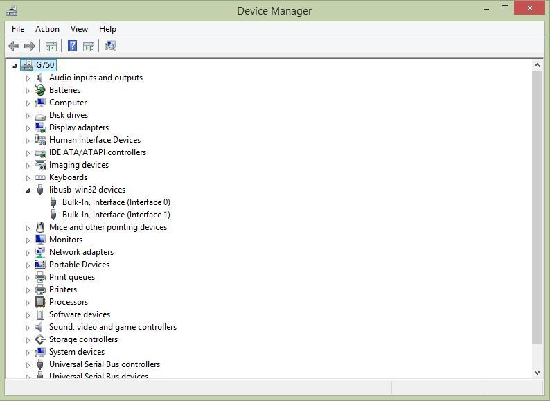Click the Audio inputs and outputs speaker icon
This screenshot has width=550, height=401.
[x=39, y=78]
